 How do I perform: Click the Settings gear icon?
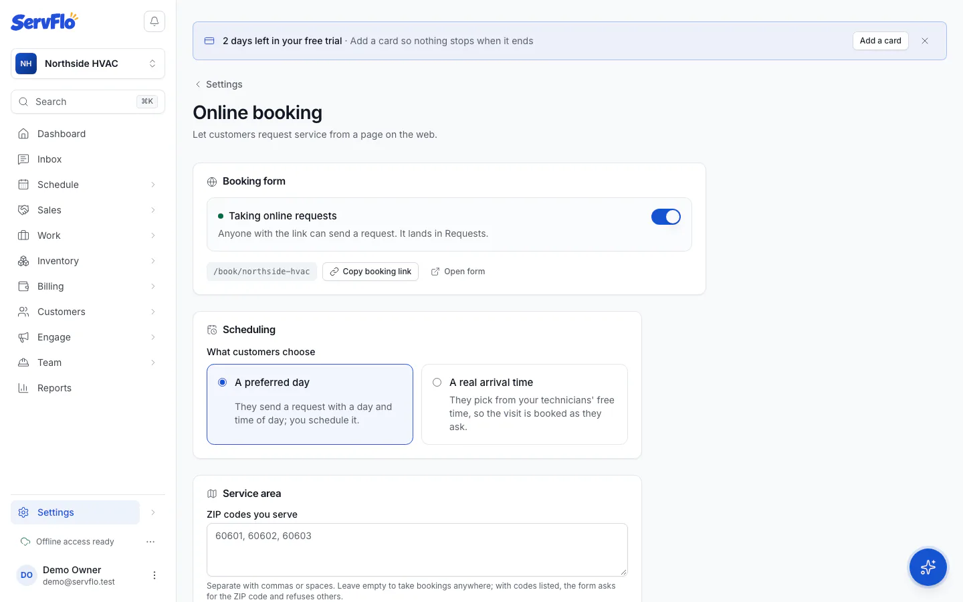click(23, 512)
